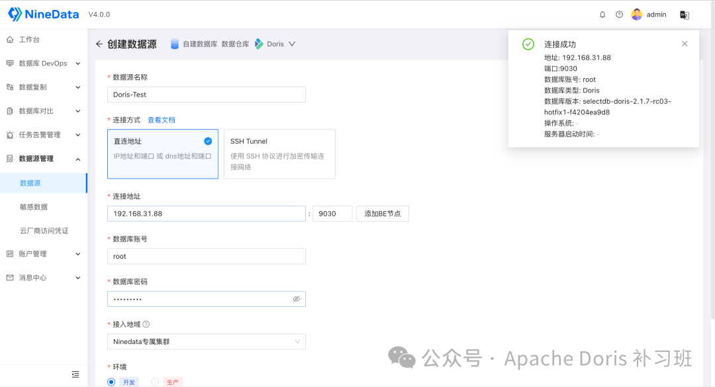Click the 数据复制 sidebar icon

tap(10, 87)
